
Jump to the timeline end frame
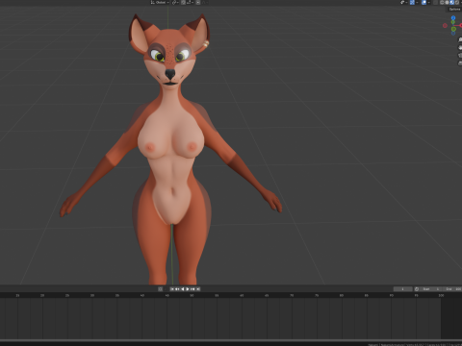[198, 289]
